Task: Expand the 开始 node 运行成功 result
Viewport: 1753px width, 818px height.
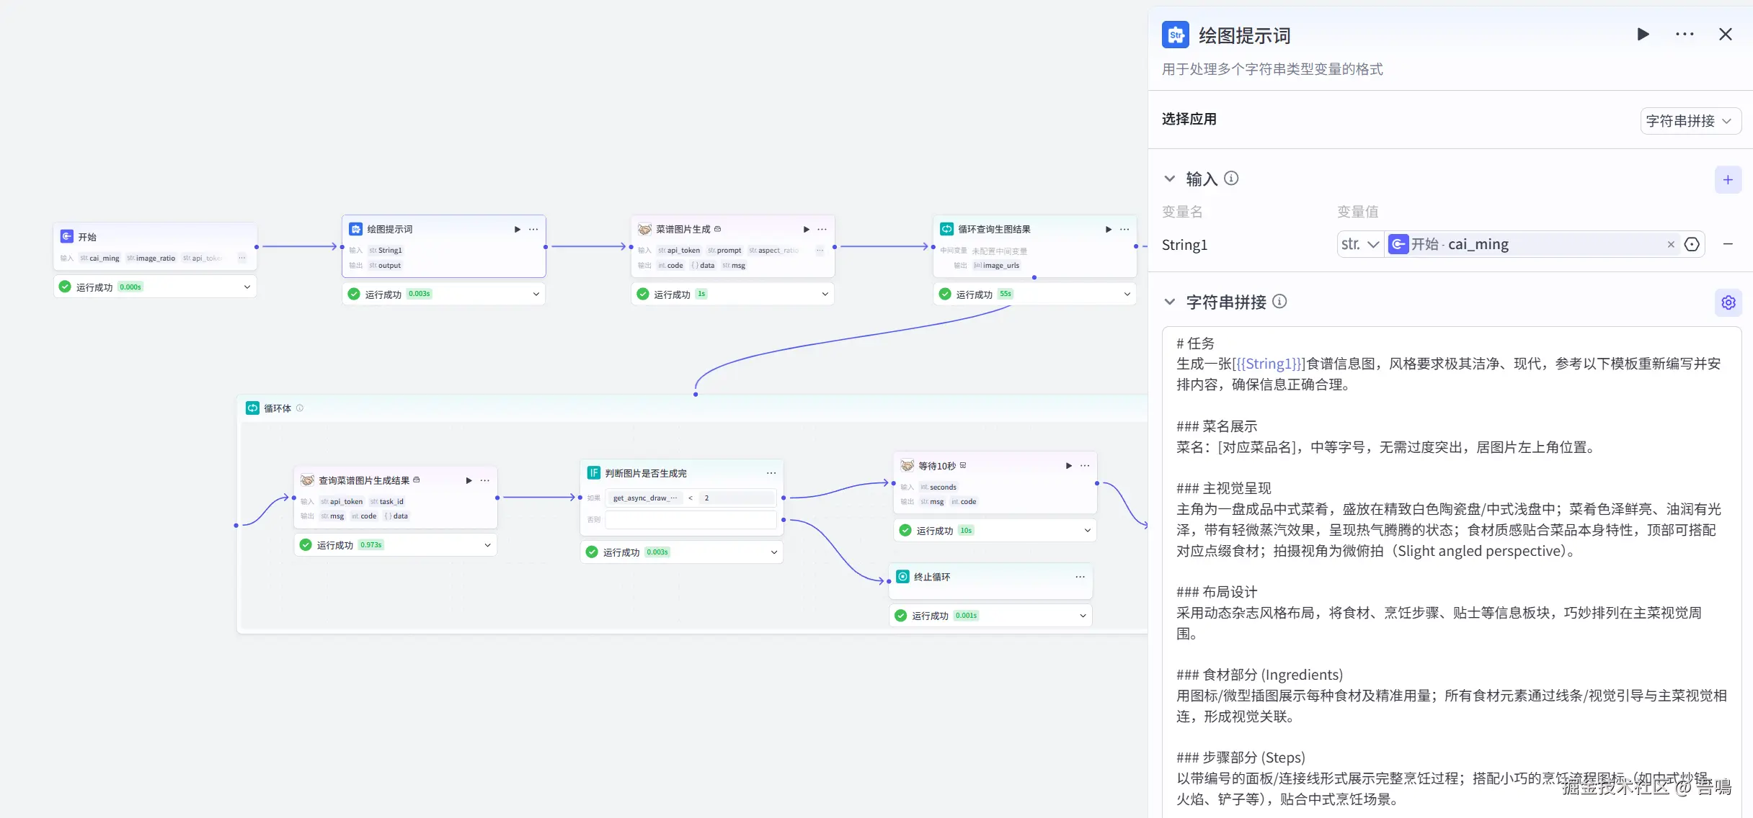Action: coord(247,287)
